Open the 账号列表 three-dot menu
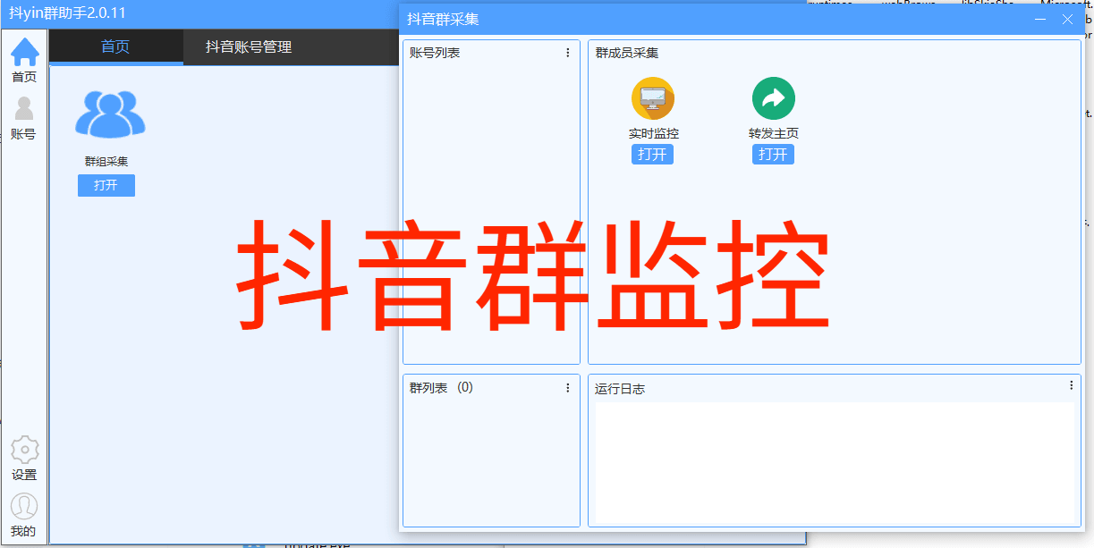 coord(567,53)
